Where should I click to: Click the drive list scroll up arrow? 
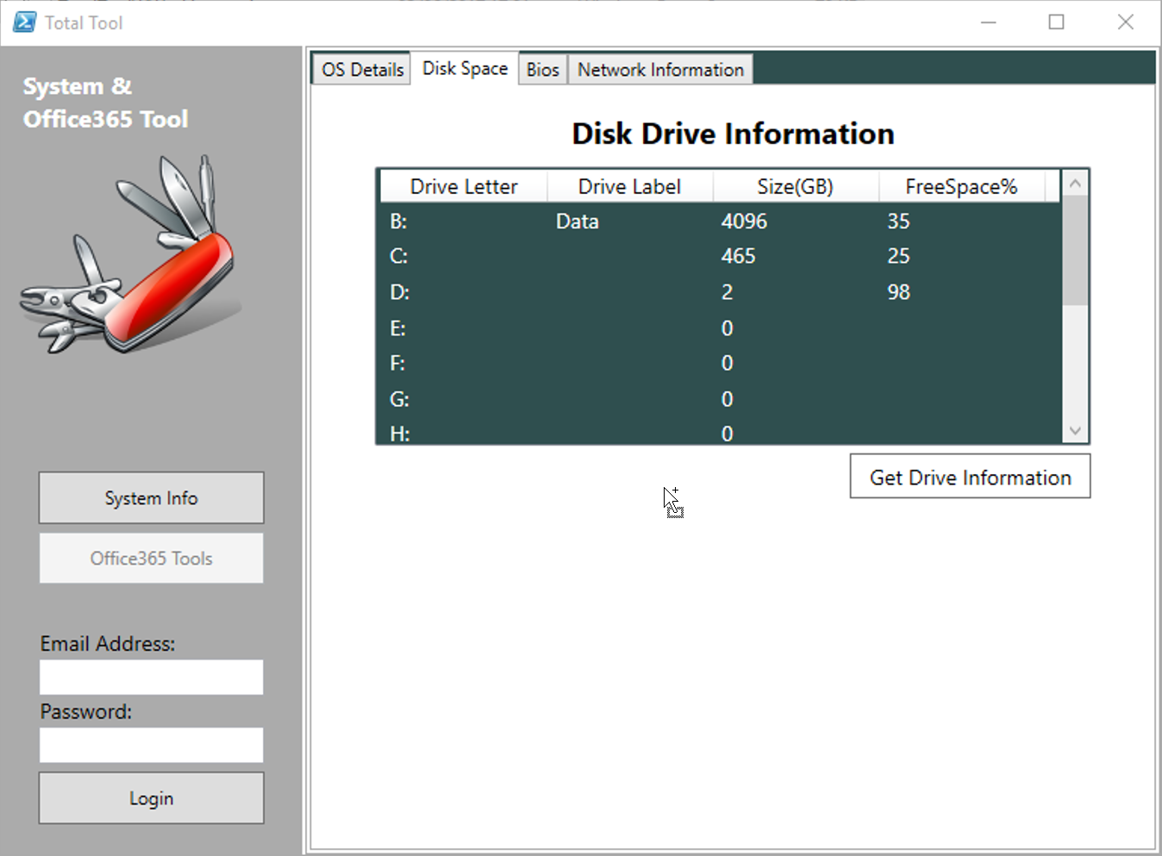click(1075, 184)
